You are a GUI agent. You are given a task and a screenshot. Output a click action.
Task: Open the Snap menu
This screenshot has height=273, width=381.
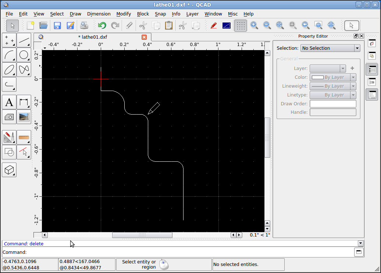[160, 14]
